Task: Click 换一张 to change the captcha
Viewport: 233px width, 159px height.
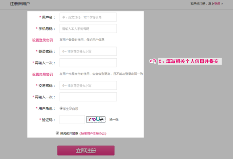Action: (114, 120)
